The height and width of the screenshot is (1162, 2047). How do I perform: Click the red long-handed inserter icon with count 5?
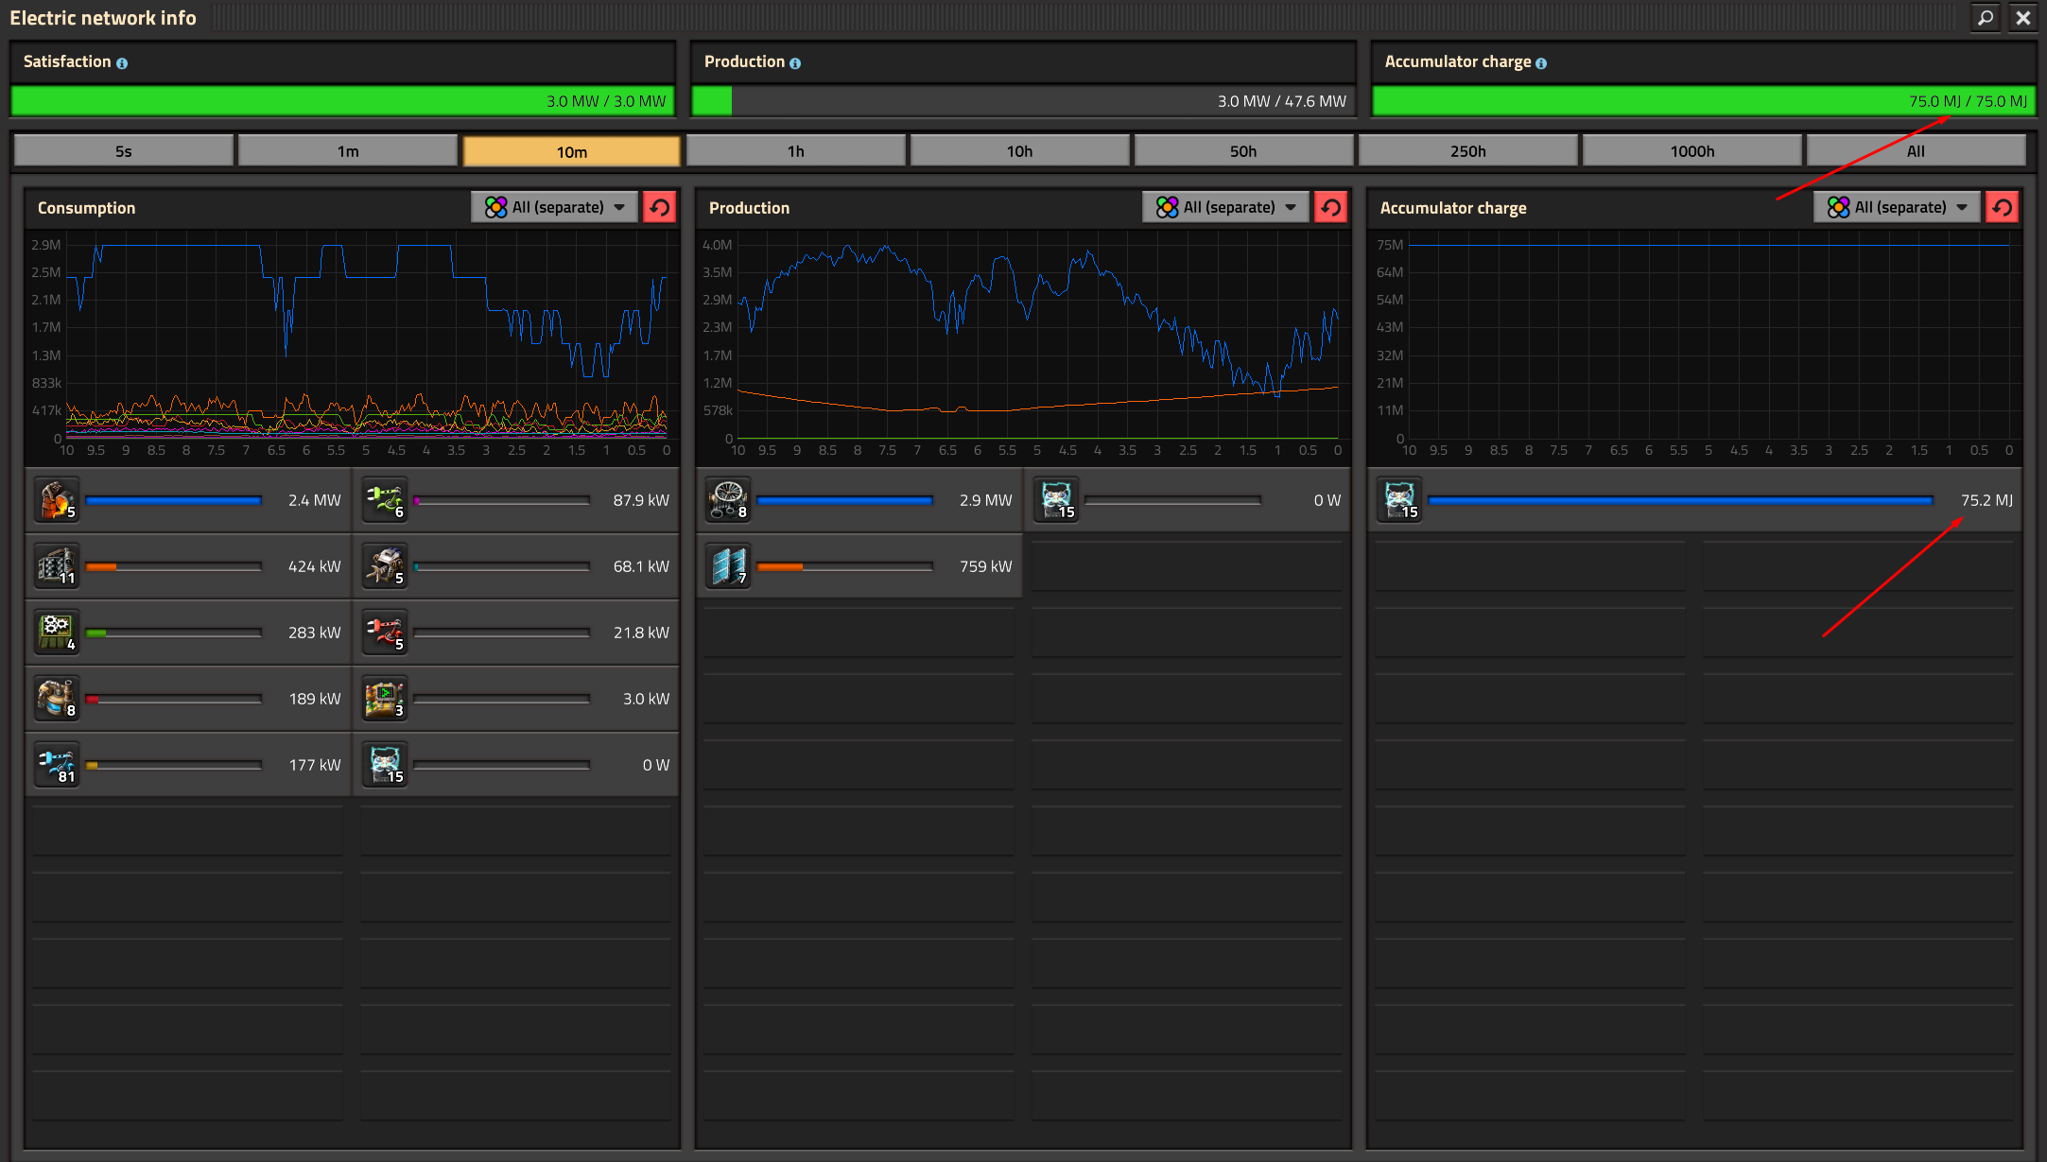(x=385, y=633)
